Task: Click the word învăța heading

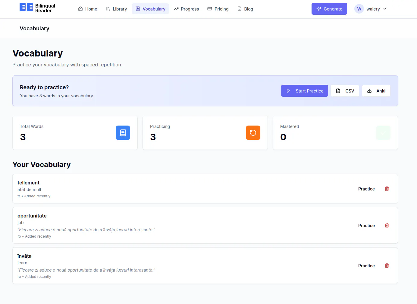Action: 24,256
